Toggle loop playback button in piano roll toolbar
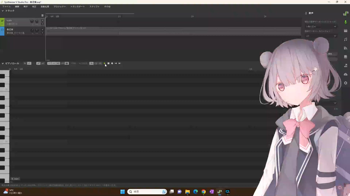This screenshot has height=196, width=350. coord(96,63)
